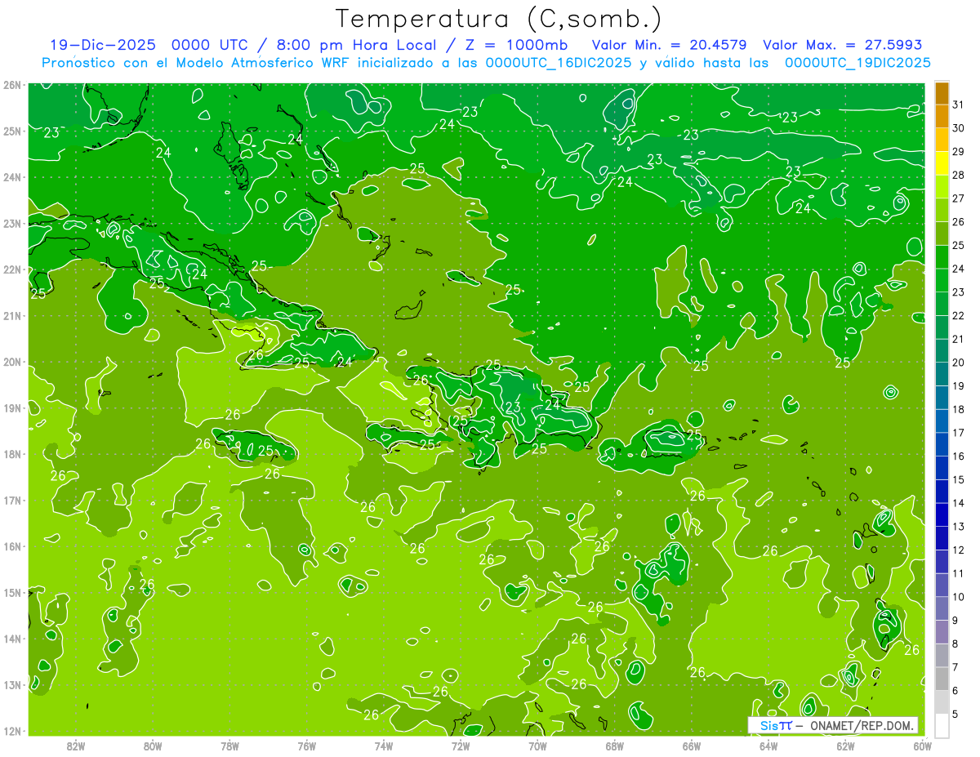Click the "25N" latitude axis label
The image size is (980, 757).
11,131
